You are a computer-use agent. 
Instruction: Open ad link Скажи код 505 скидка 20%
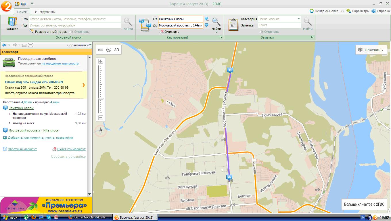(x=34, y=82)
